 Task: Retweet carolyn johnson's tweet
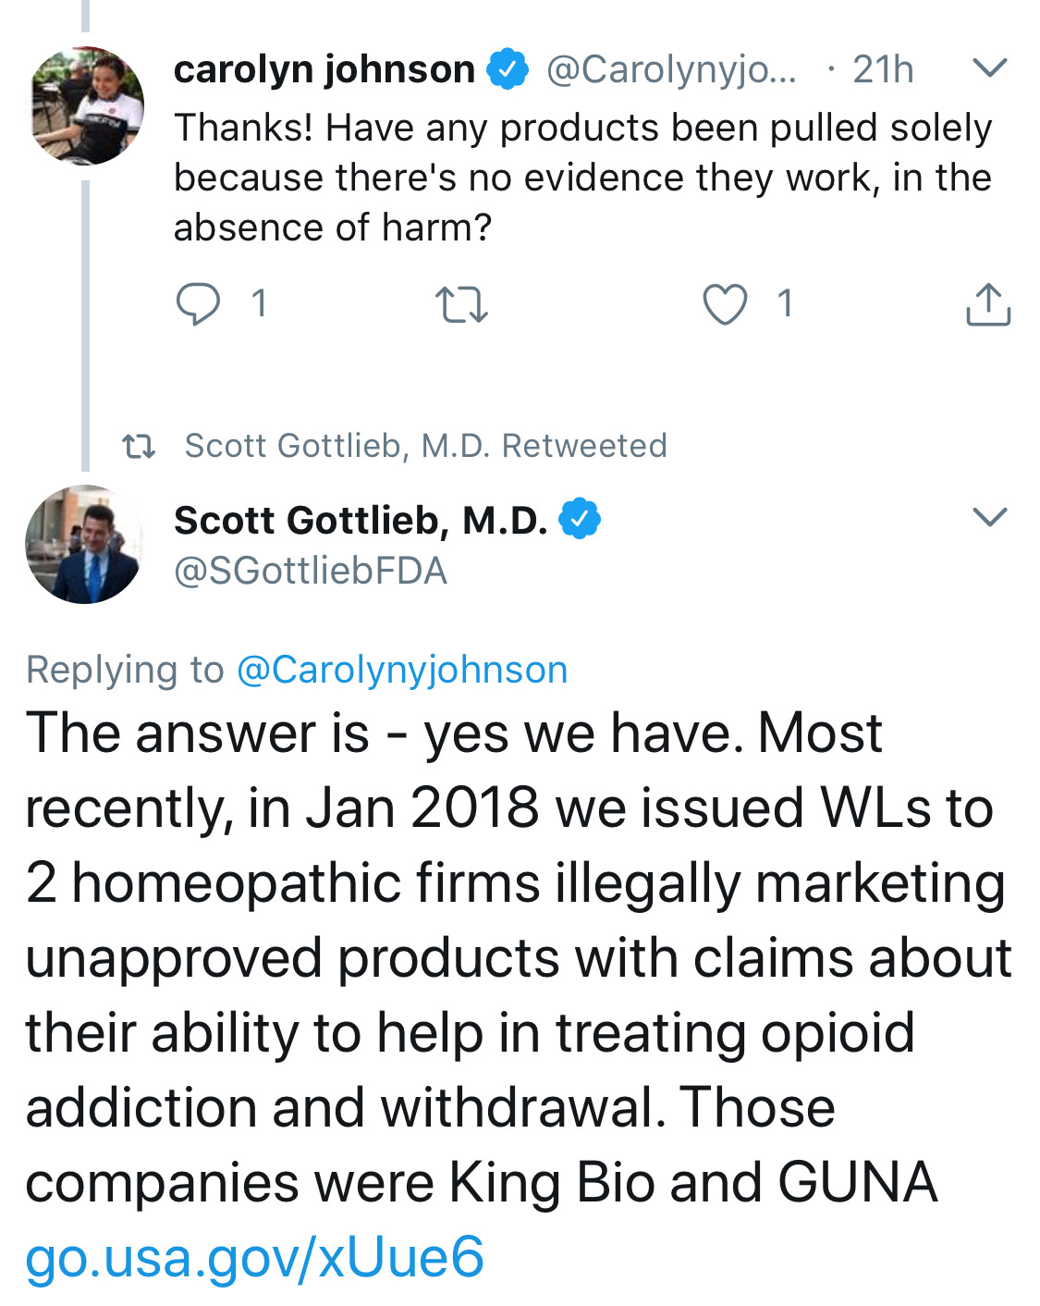pos(461,304)
